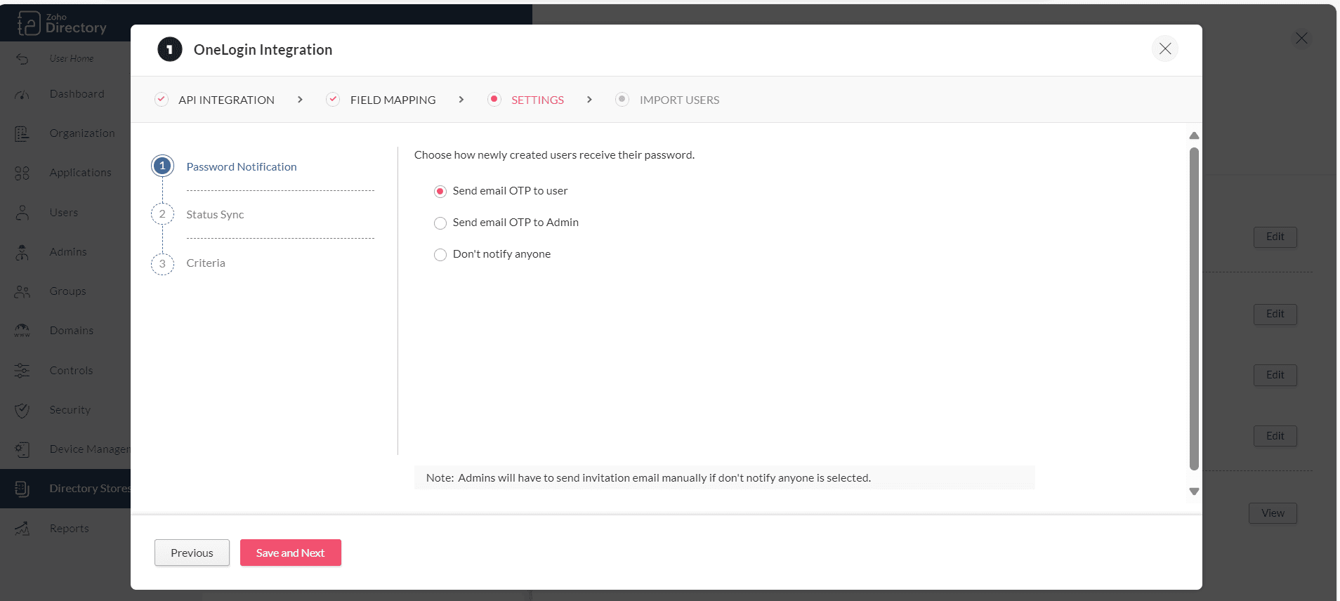This screenshot has width=1340, height=601.
Task: Close the background panel with X icon
Action: tap(1301, 39)
